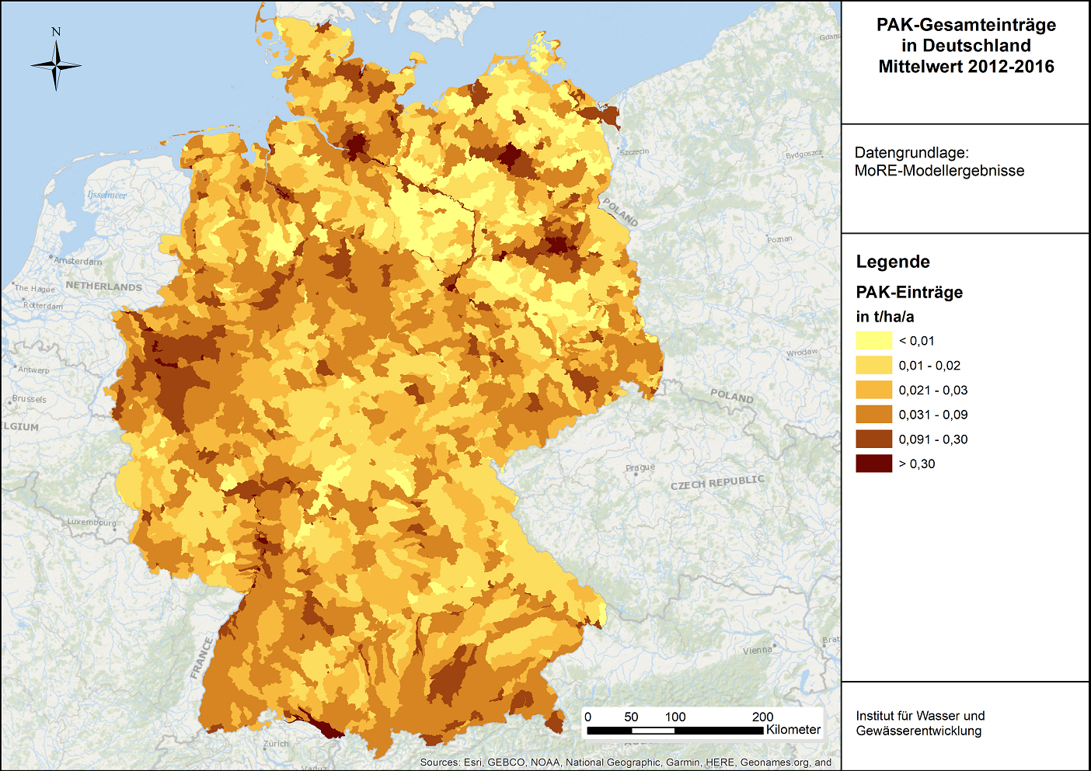This screenshot has height=771, width=1091.
Task: Click the Amsterdam city label
Action: [78, 262]
